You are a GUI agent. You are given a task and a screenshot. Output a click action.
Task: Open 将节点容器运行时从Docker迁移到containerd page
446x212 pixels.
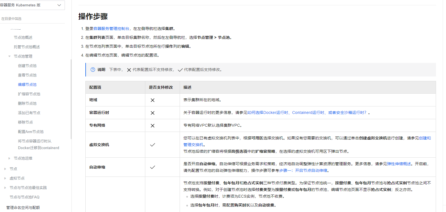pyautogui.click(x=39, y=144)
